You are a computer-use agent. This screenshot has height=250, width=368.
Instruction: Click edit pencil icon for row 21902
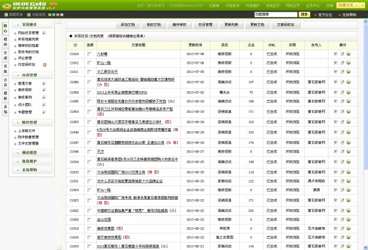coord(342,63)
